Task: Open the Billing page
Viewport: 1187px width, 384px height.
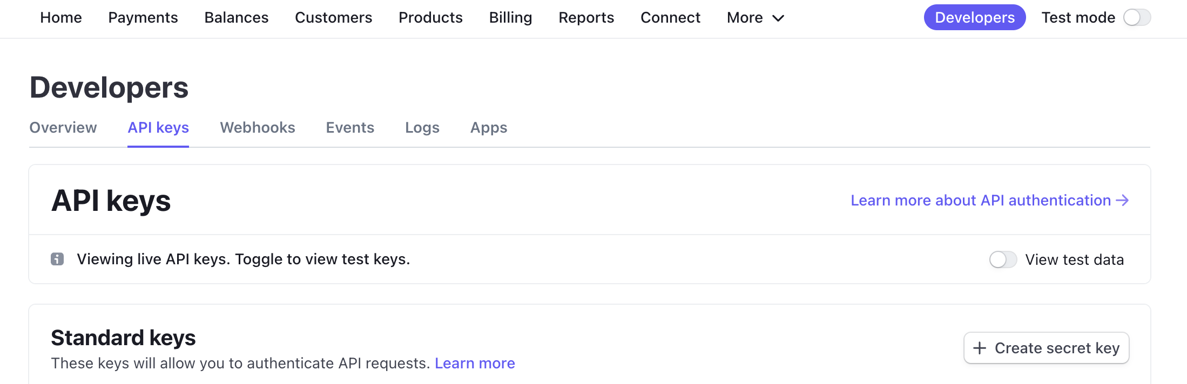Action: (x=510, y=18)
